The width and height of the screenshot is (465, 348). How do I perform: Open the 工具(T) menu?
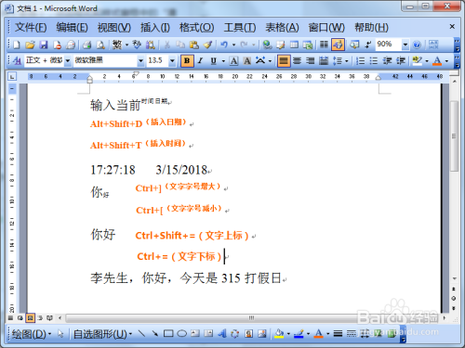click(x=240, y=28)
